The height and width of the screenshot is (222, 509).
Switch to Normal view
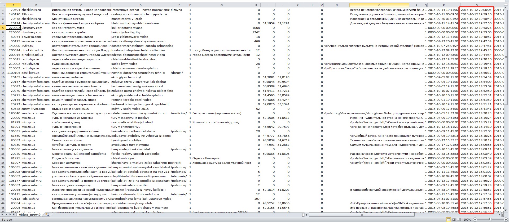click(449, 220)
